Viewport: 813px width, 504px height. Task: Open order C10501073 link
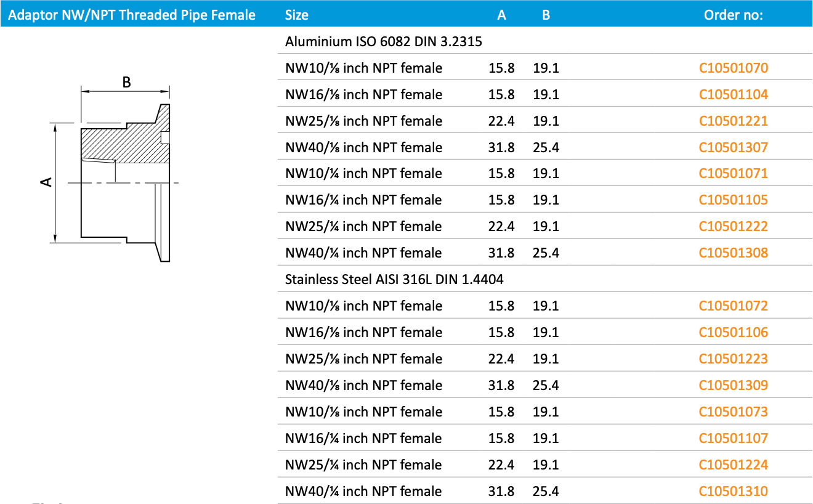(x=733, y=412)
